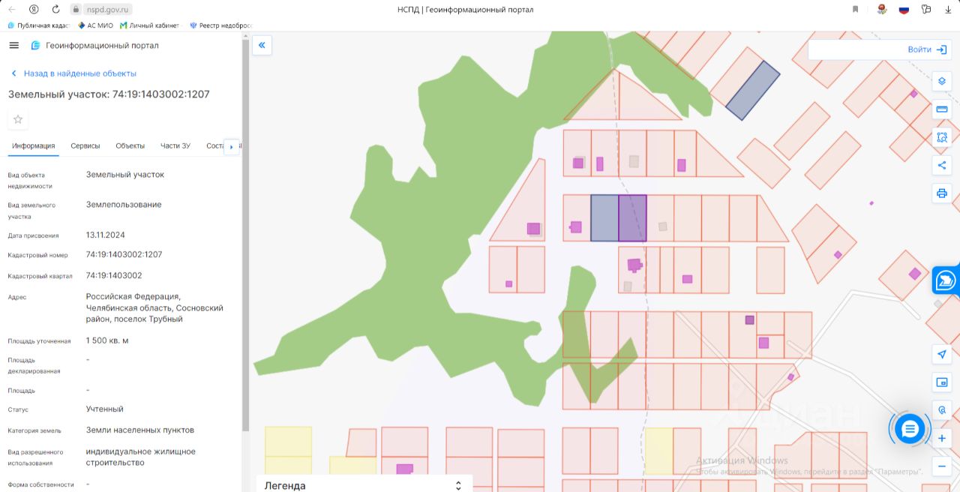Select the ruler measurement tool
960x492 pixels.
point(942,109)
